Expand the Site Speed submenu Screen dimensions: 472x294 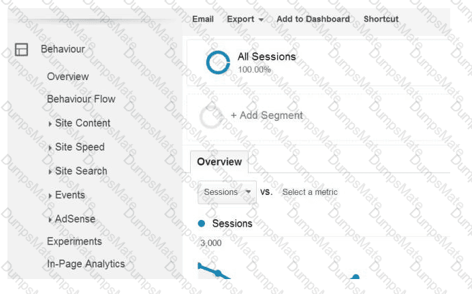[77, 147]
